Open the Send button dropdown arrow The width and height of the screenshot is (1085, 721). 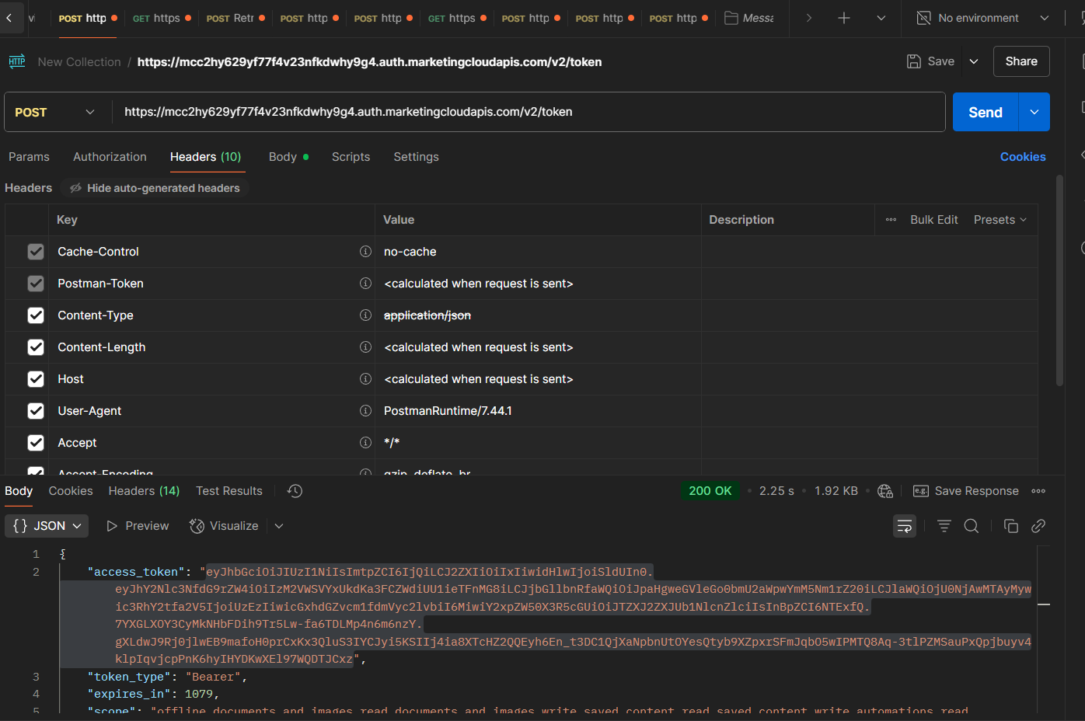click(1034, 111)
